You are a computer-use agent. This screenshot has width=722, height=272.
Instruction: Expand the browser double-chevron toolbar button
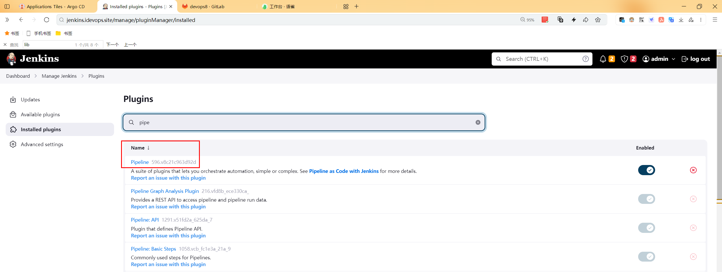pos(7,20)
